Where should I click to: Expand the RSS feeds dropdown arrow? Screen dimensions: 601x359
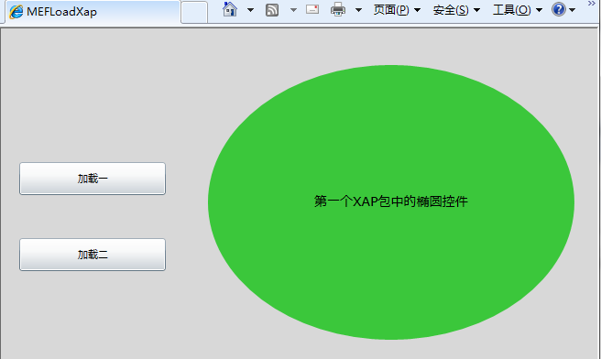293,10
